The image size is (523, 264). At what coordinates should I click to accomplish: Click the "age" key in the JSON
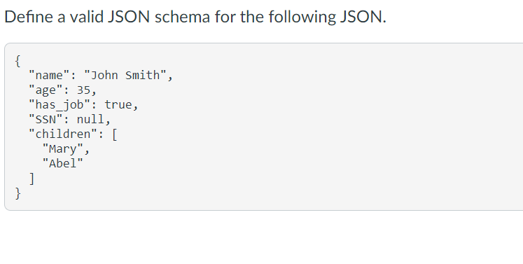pyautogui.click(x=46, y=90)
